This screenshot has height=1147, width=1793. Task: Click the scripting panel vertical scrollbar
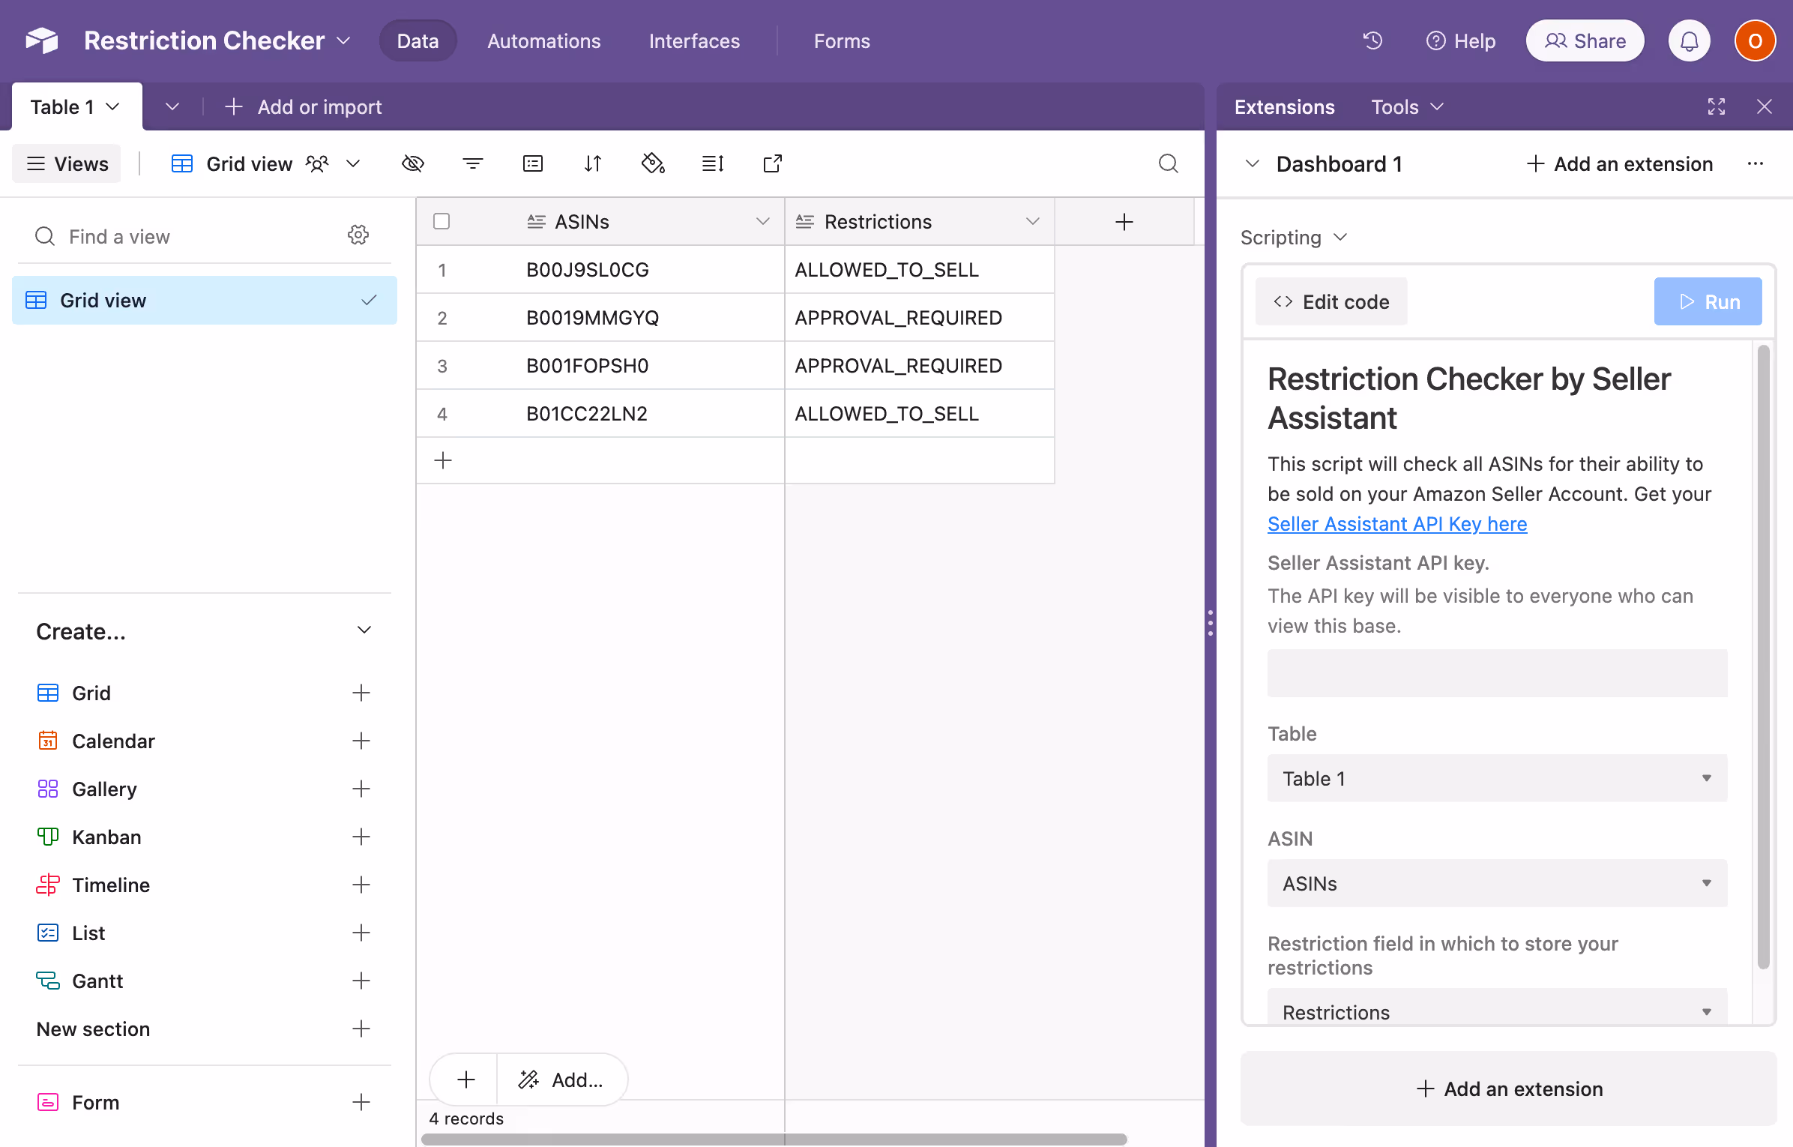[1764, 657]
